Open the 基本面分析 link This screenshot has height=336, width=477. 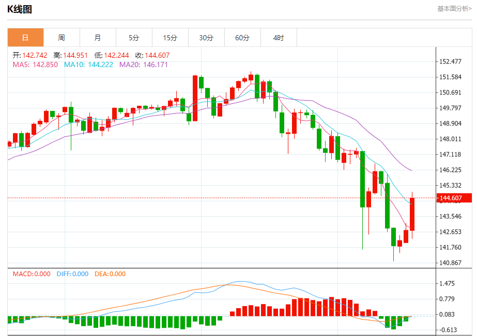tap(454, 8)
